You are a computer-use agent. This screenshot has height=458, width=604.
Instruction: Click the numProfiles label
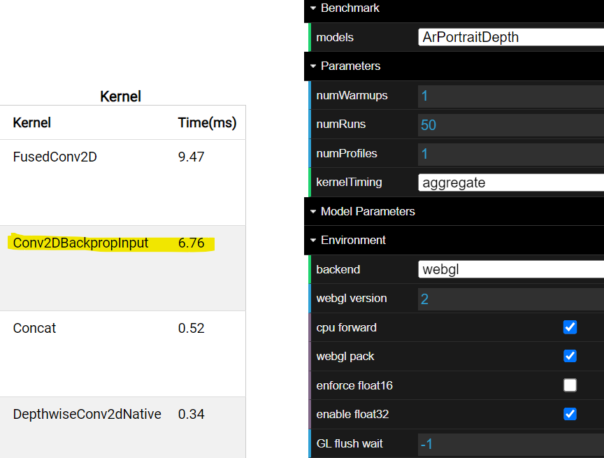[x=347, y=153]
